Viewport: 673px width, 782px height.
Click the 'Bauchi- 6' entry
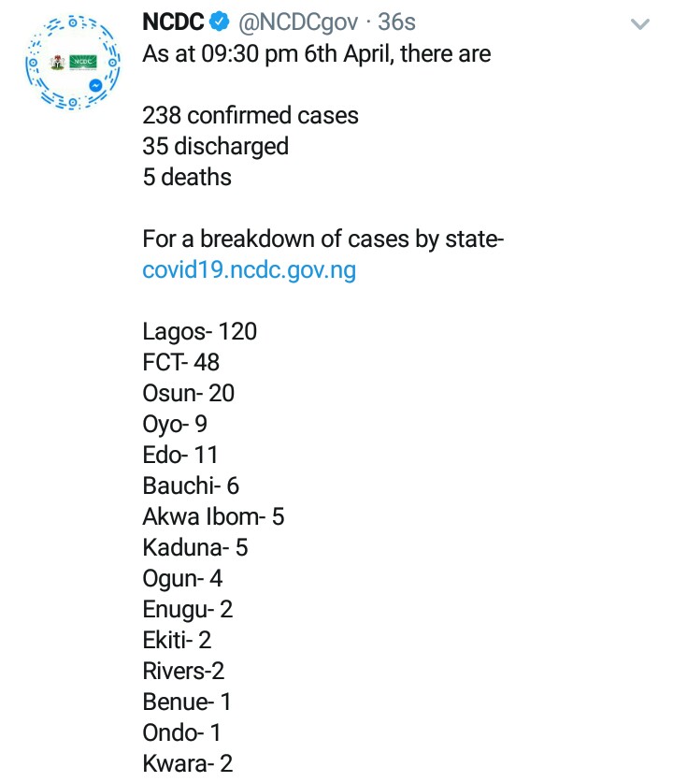tap(191, 485)
